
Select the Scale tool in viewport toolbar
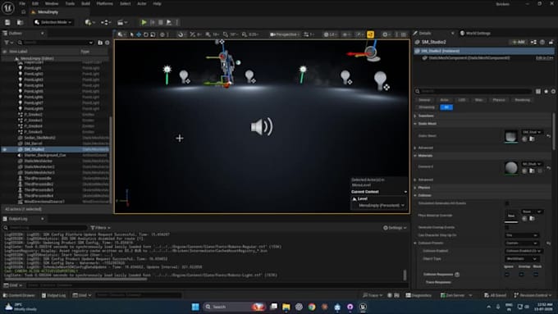[x=153, y=34]
